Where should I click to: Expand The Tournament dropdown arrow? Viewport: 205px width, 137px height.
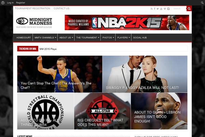click(98, 38)
